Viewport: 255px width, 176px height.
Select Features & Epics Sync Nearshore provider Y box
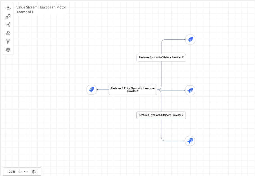click(133, 90)
